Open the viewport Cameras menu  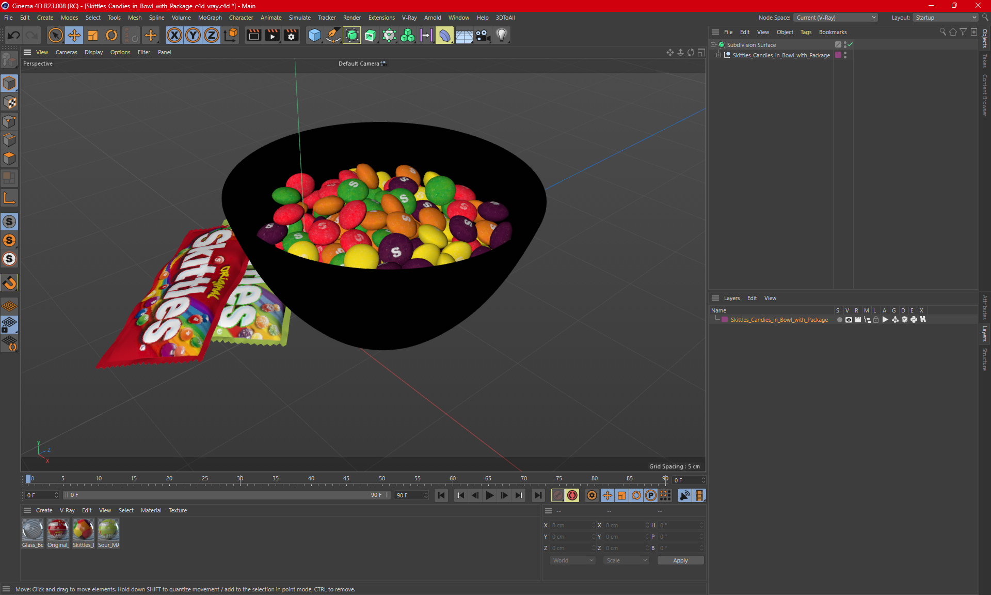(66, 52)
